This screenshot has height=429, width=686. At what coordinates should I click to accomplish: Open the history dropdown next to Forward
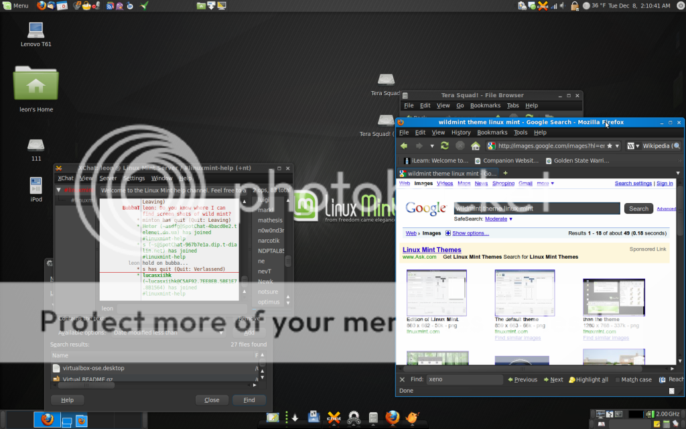click(x=432, y=145)
